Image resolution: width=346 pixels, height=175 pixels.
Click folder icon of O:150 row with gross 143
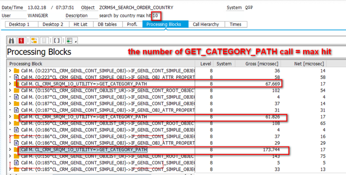[x=16, y=156]
